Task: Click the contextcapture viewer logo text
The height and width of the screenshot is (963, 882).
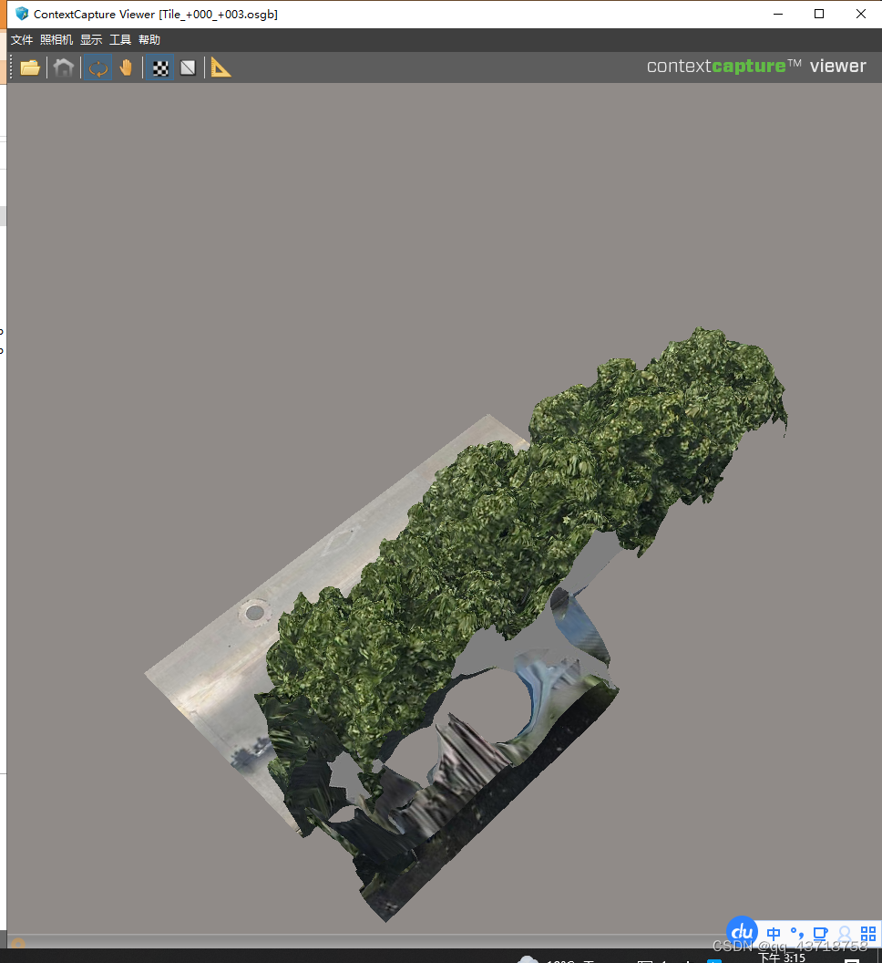Action: tap(756, 66)
